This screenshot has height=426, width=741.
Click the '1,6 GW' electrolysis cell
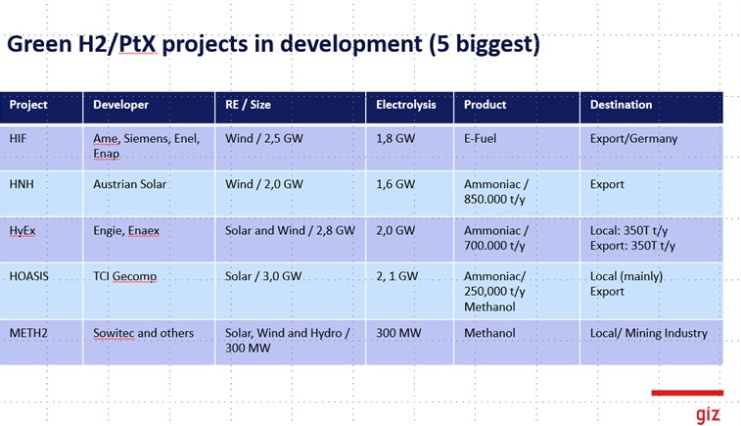click(x=410, y=193)
